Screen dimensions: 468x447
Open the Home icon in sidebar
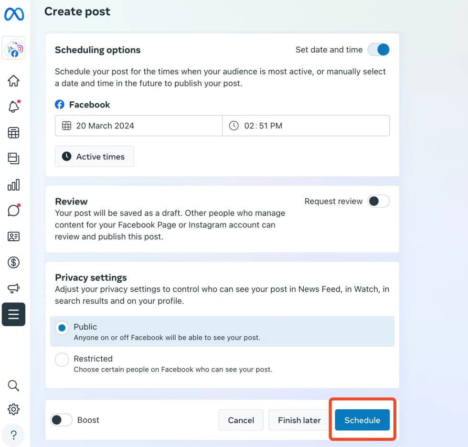pyautogui.click(x=13, y=81)
